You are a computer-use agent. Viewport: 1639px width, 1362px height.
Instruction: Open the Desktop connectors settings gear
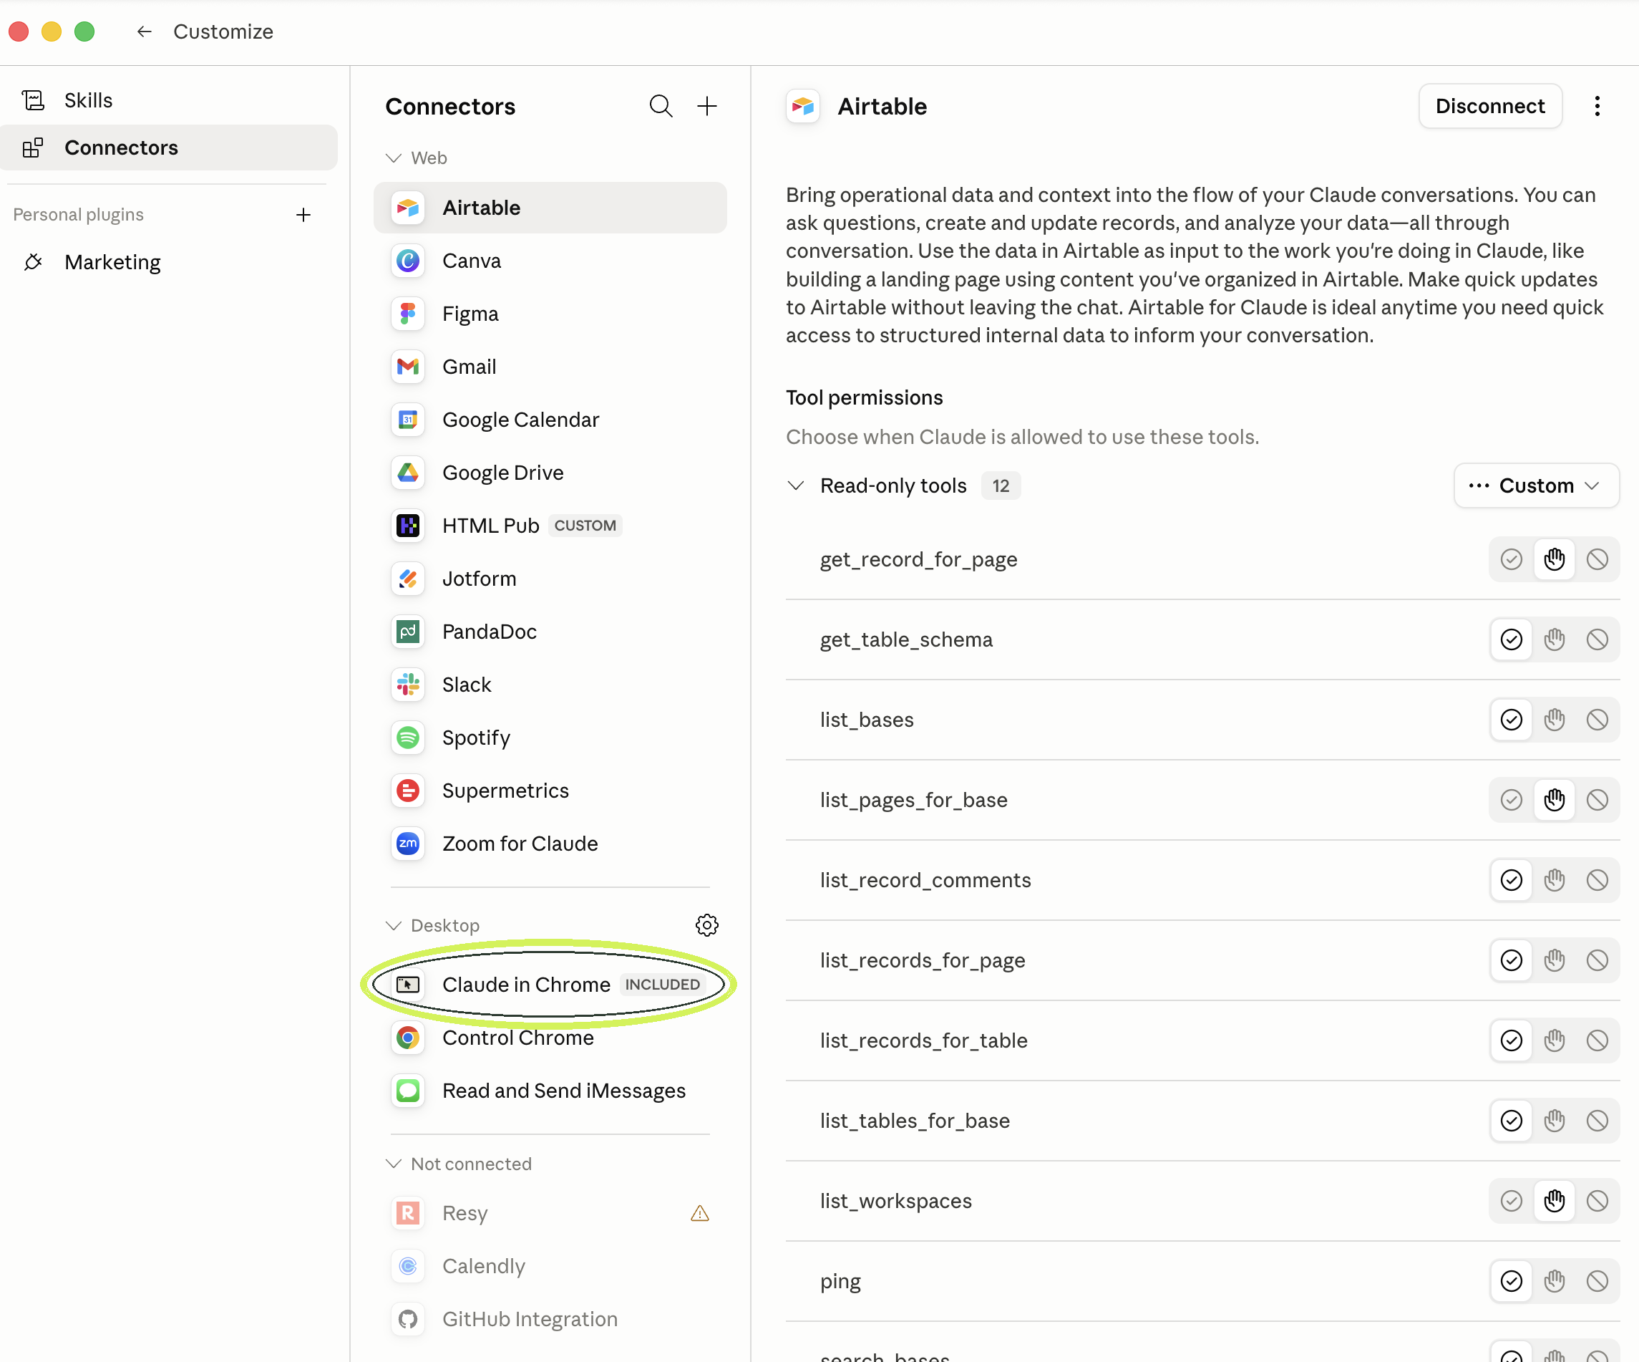pos(706,925)
